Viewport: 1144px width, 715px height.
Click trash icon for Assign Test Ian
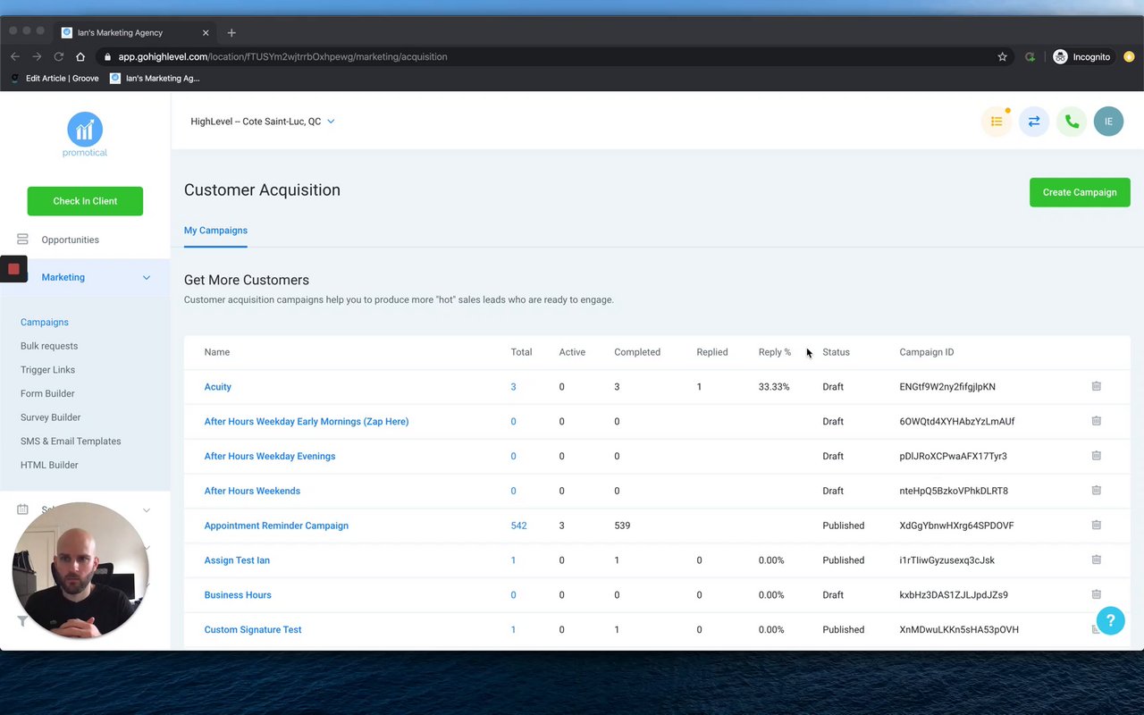click(x=1097, y=559)
